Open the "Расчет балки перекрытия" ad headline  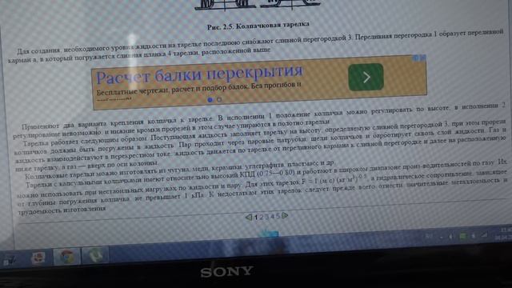[200, 74]
